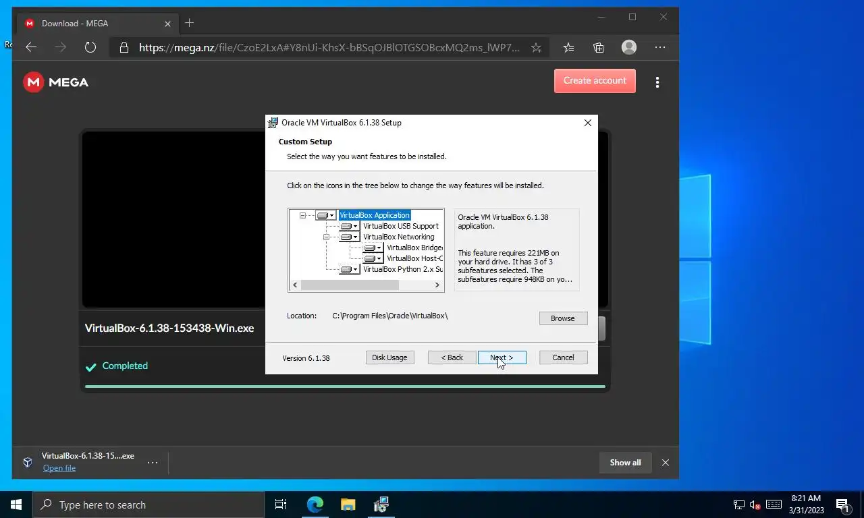Click the VirtualBox Setup title bar icon
This screenshot has height=518, width=864.
point(273,123)
